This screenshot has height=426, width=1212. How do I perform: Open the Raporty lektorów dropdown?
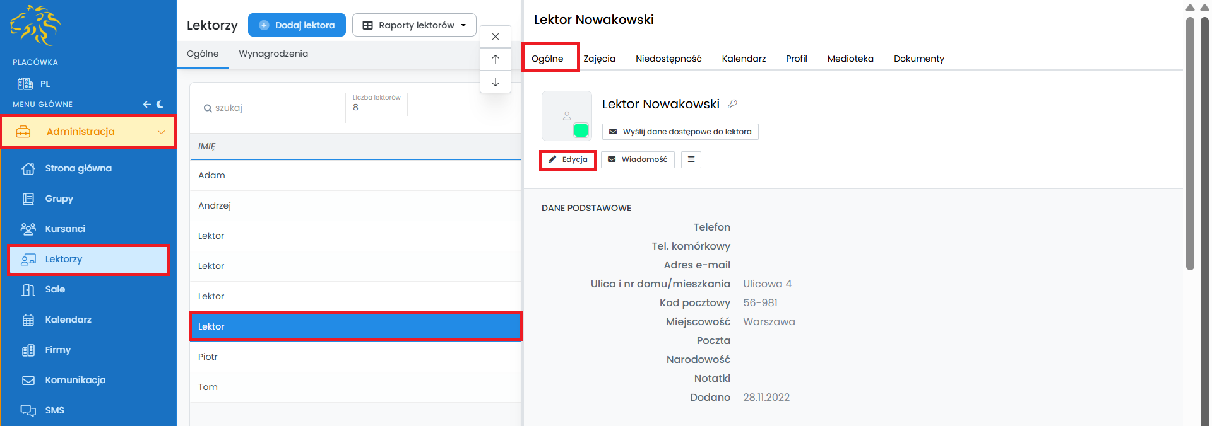414,25
